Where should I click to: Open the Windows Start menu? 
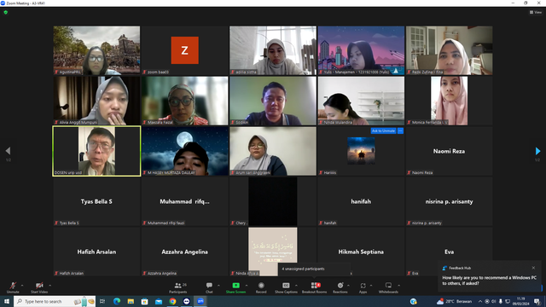tap(7, 301)
